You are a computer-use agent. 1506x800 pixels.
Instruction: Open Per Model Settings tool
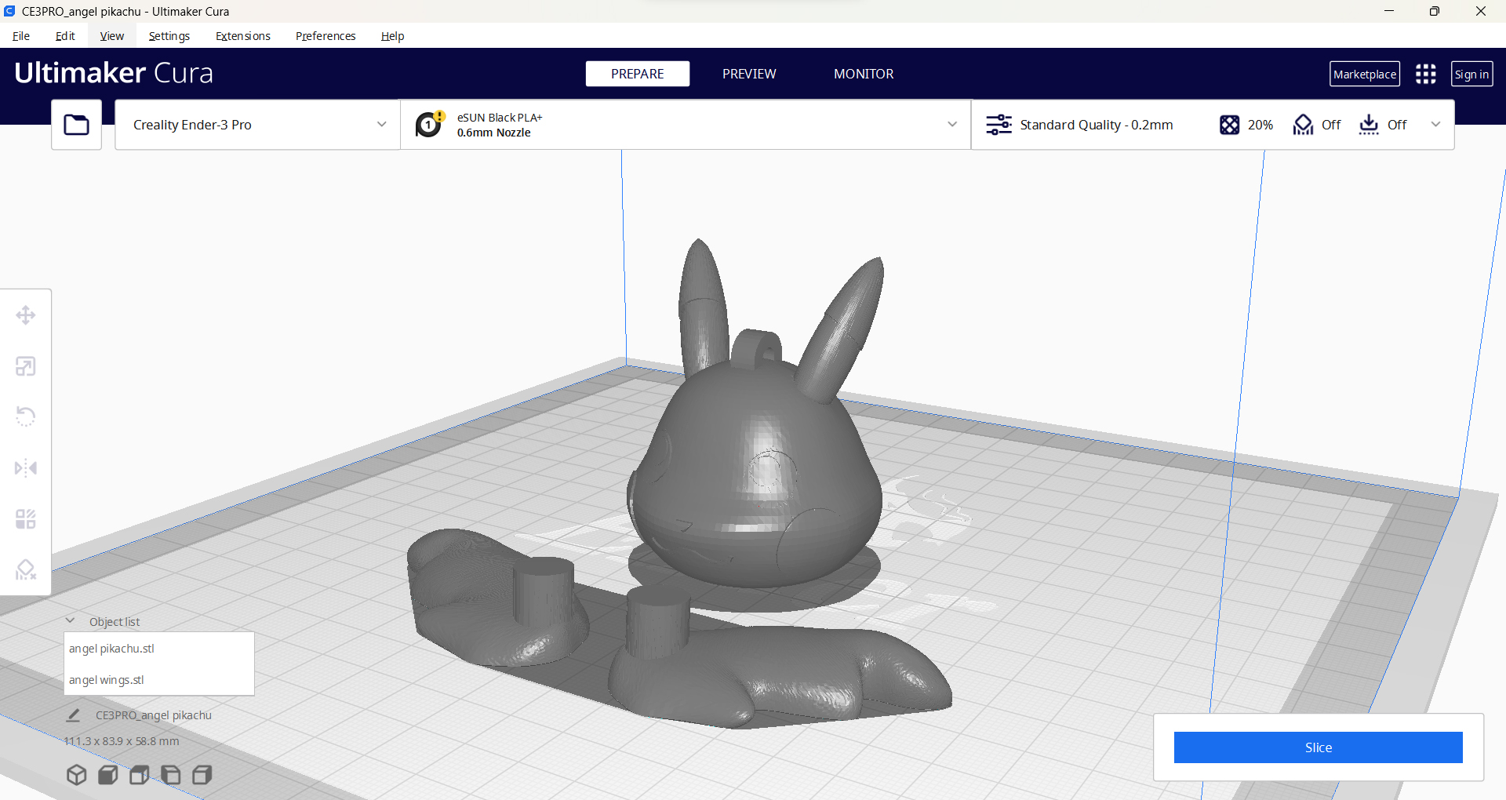coord(26,519)
